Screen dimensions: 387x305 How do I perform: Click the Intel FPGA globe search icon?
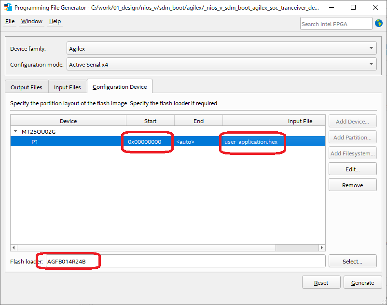pos(379,24)
